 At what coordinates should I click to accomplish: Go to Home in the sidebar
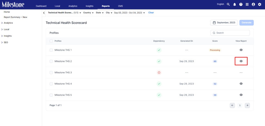click(7, 12)
